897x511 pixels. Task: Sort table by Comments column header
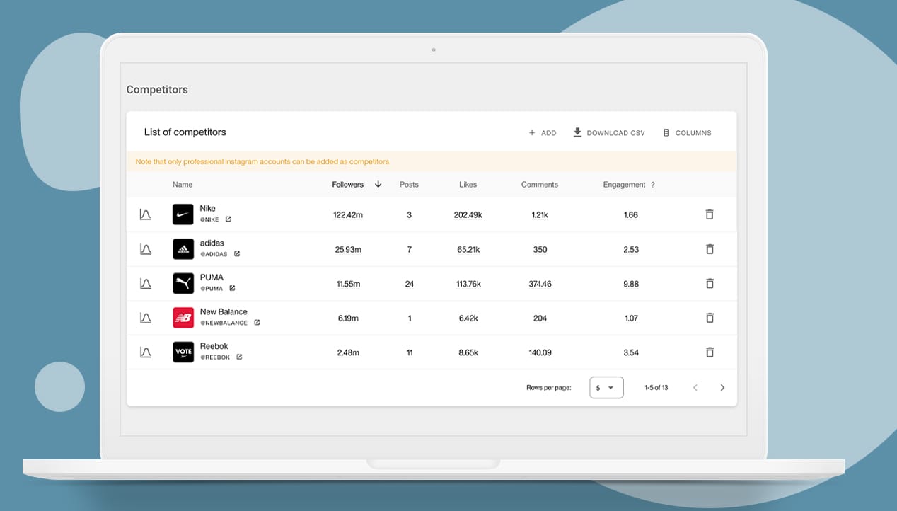coord(540,185)
